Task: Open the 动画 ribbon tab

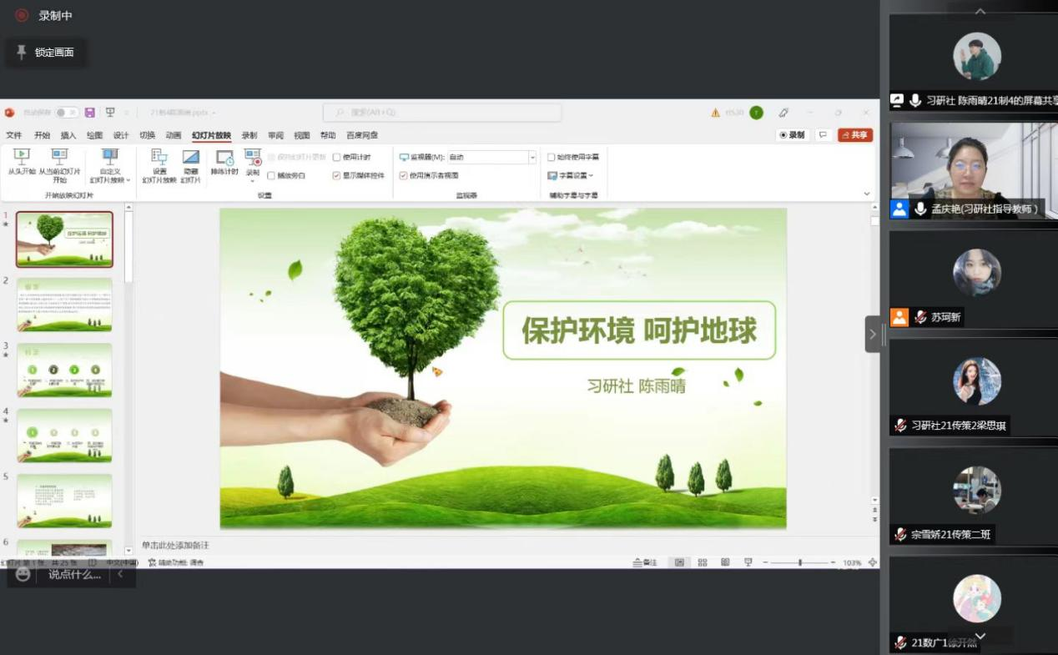Action: point(174,135)
